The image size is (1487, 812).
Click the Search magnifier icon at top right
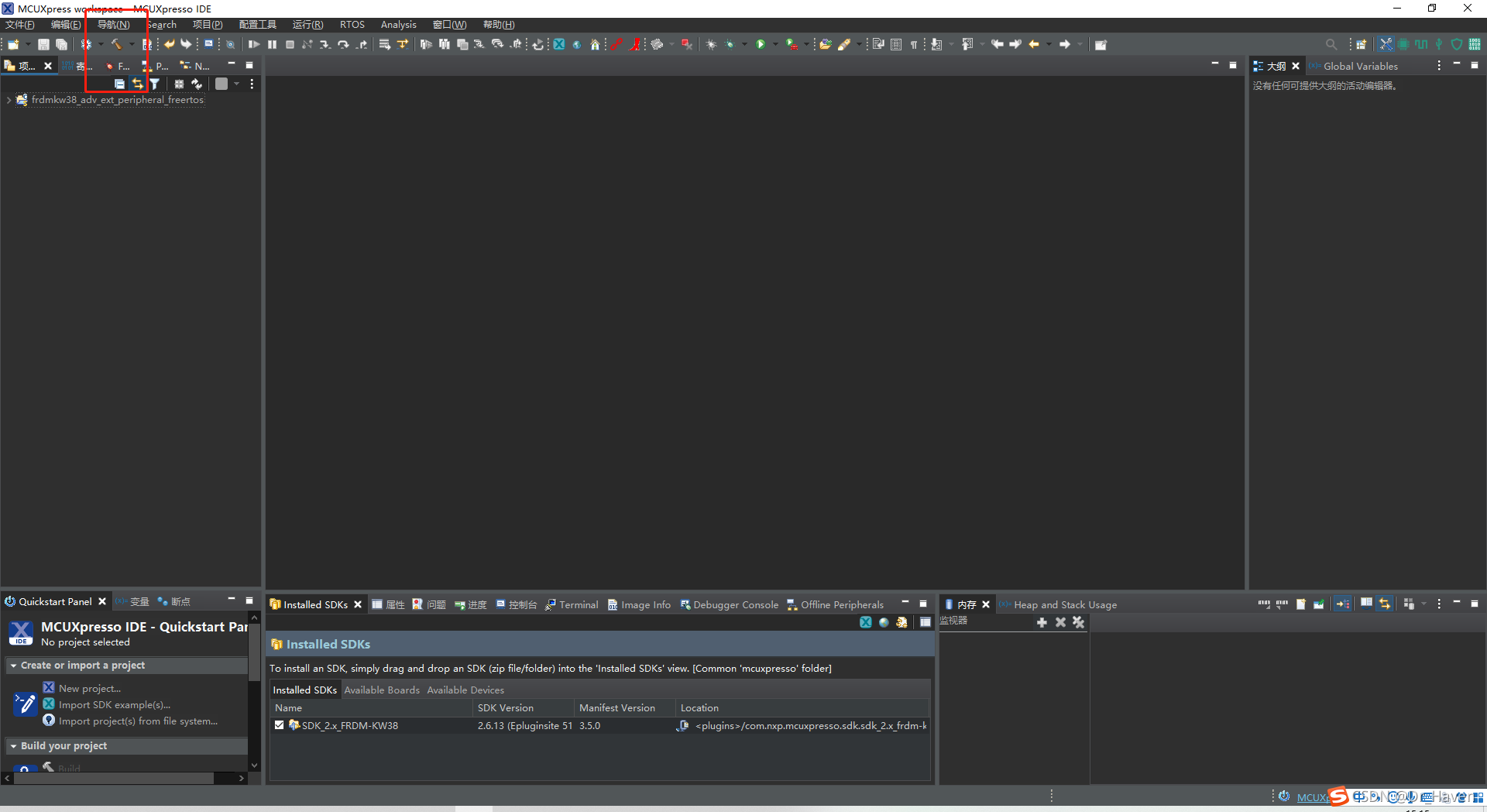pos(1331,44)
